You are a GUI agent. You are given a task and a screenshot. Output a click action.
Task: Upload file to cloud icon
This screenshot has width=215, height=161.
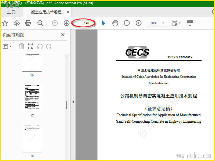pyautogui.click(x=17, y=23)
